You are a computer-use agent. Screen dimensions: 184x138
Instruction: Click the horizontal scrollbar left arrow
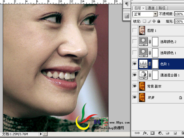[x=45, y=134]
